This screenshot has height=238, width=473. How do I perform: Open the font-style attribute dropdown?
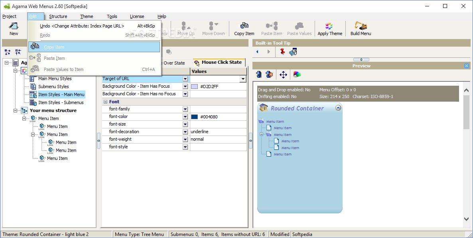[x=185, y=147]
